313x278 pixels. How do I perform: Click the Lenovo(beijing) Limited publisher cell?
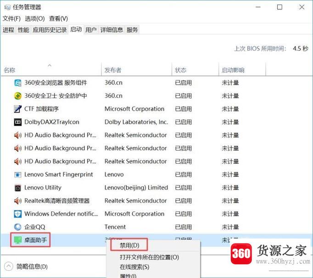click(x=136, y=188)
